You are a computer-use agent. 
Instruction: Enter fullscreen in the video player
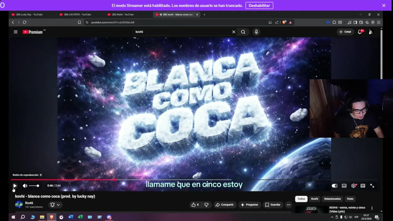[372, 186]
